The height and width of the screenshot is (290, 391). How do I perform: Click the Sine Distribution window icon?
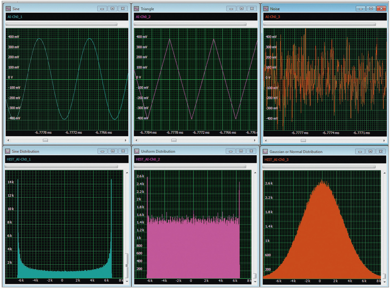tap(8, 151)
